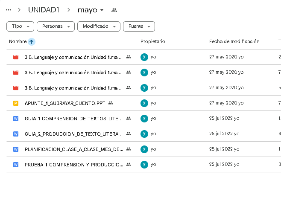Navigate to UNIDAD1 breadcrumb folder
The height and width of the screenshot is (215, 281).
point(44,10)
